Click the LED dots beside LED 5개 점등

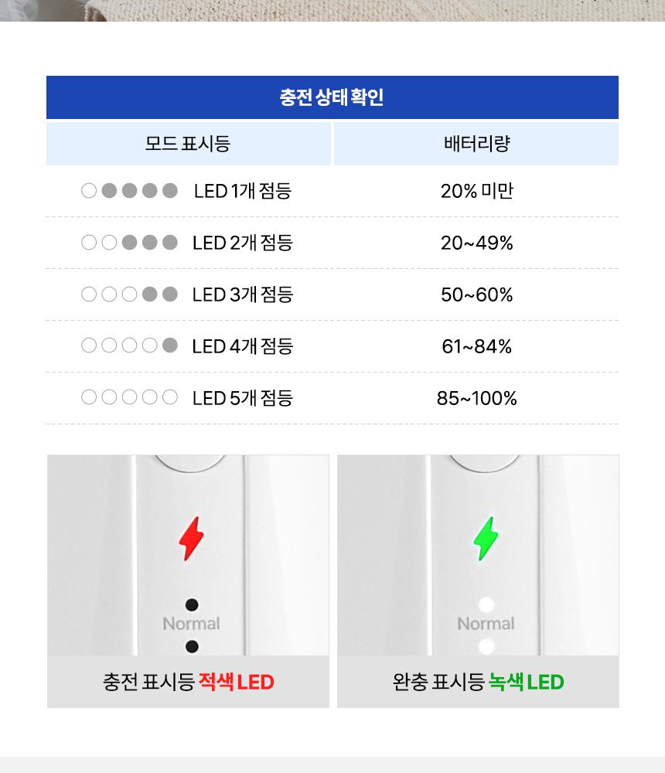130,398
